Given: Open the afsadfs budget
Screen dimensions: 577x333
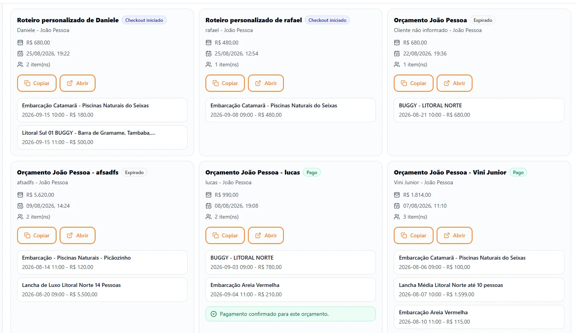Looking at the screenshot, I should point(78,235).
